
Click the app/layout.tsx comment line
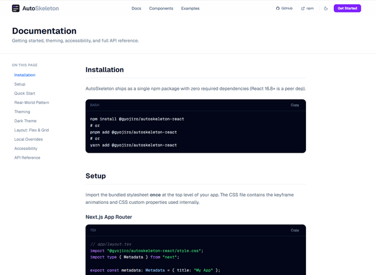[111, 244]
